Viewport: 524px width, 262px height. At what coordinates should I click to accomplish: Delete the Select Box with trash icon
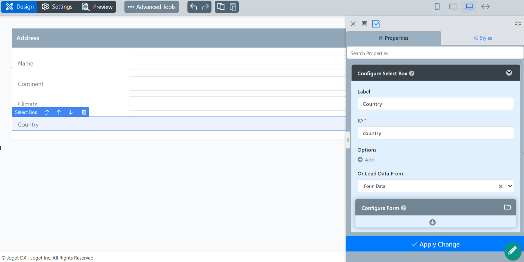[84, 112]
